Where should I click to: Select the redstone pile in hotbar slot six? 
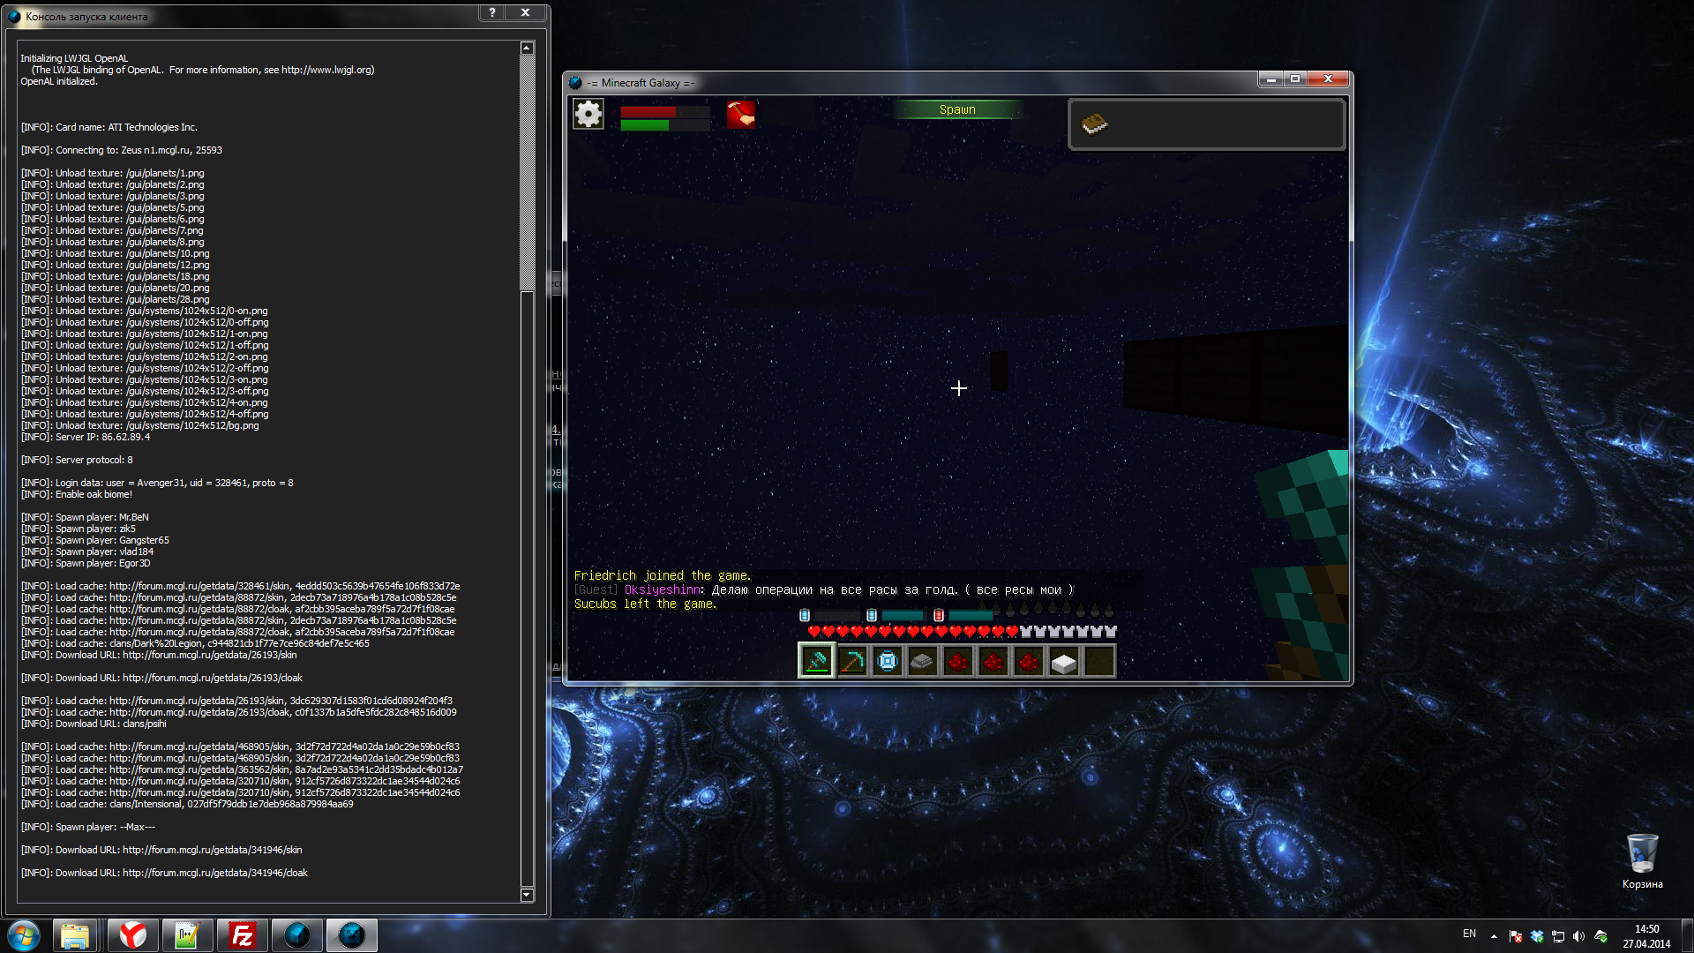(993, 661)
